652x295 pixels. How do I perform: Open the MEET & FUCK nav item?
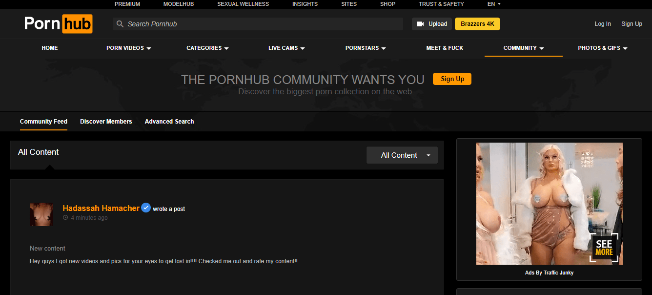pos(445,48)
